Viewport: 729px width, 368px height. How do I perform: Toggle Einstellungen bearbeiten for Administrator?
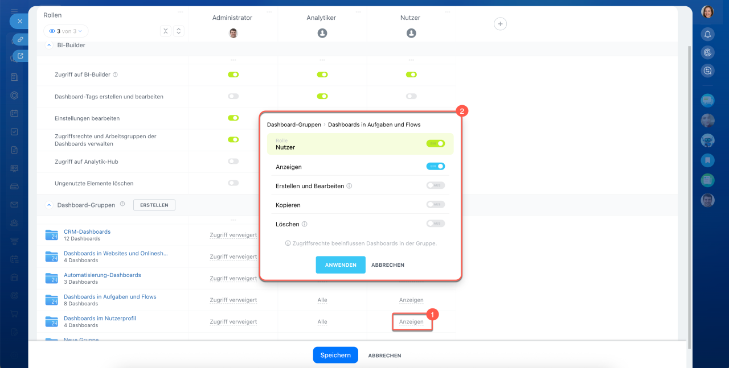tap(233, 118)
